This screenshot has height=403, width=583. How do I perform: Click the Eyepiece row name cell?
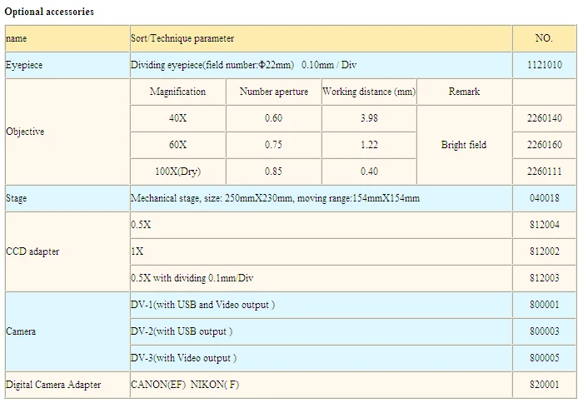pyautogui.click(x=67, y=65)
